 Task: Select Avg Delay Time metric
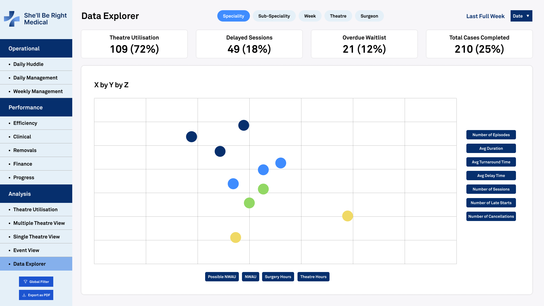[x=491, y=176]
